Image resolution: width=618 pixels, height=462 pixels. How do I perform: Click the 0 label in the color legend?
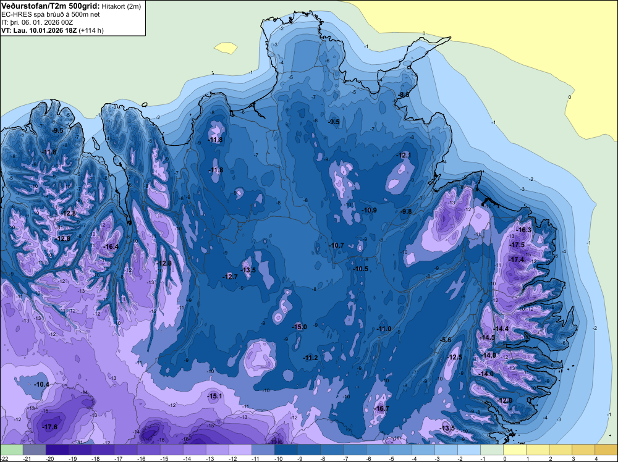pyautogui.click(x=505, y=458)
